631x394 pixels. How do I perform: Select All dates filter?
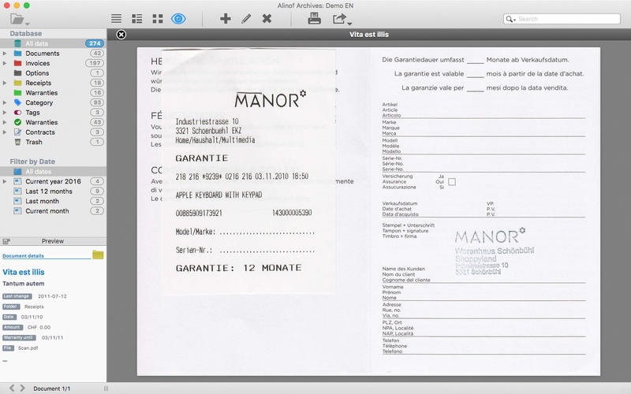53,172
